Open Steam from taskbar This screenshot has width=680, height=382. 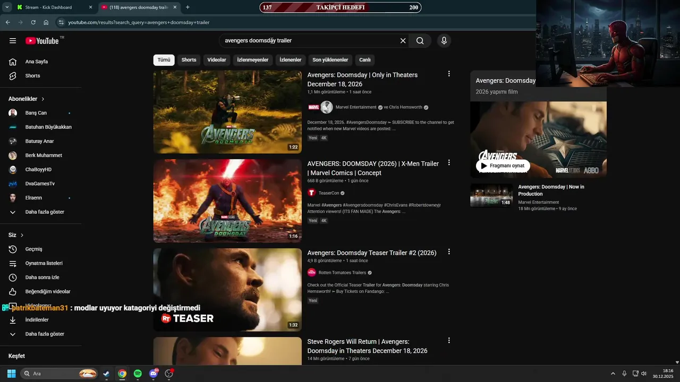pyautogui.click(x=107, y=374)
